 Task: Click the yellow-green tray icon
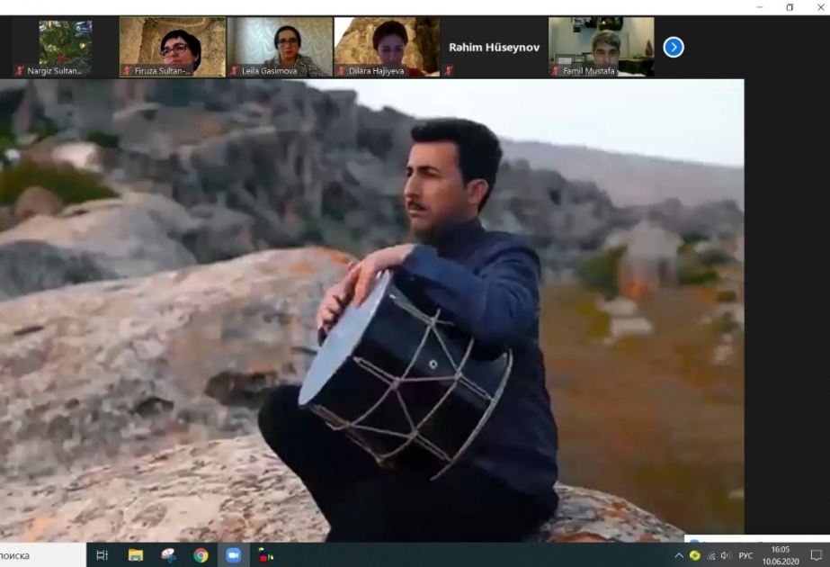click(x=695, y=555)
